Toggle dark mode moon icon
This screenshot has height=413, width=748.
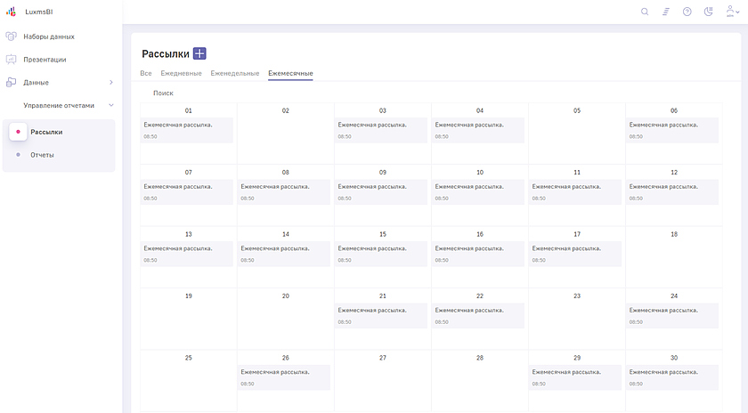click(709, 12)
